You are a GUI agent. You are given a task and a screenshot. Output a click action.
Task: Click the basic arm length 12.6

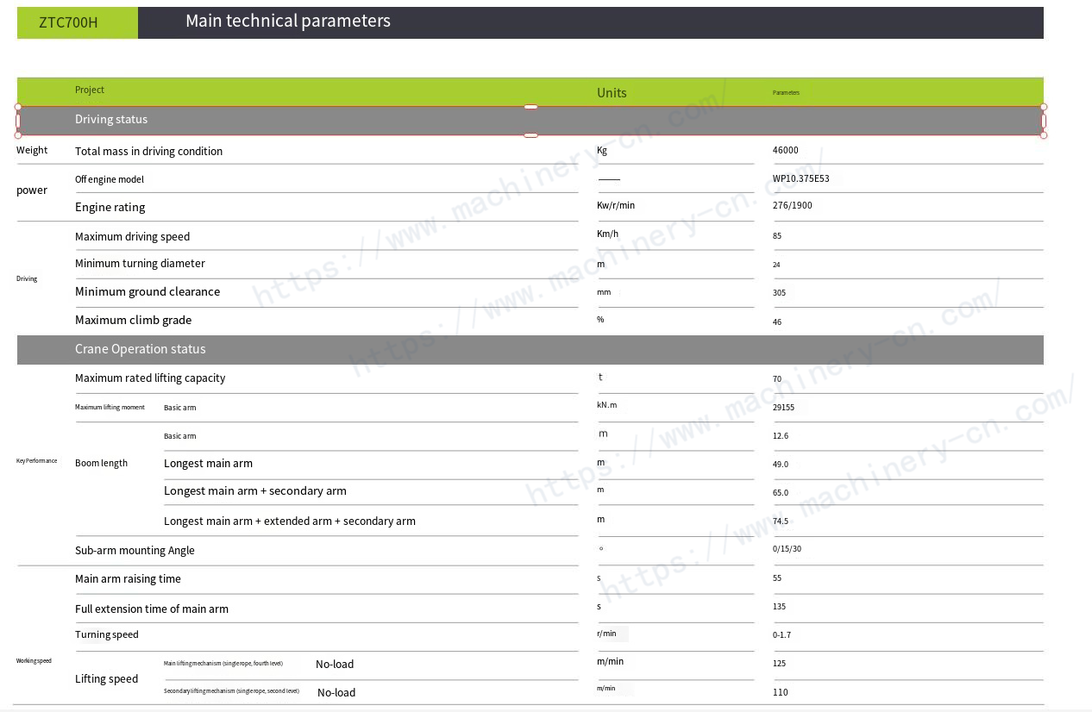pyautogui.click(x=781, y=435)
